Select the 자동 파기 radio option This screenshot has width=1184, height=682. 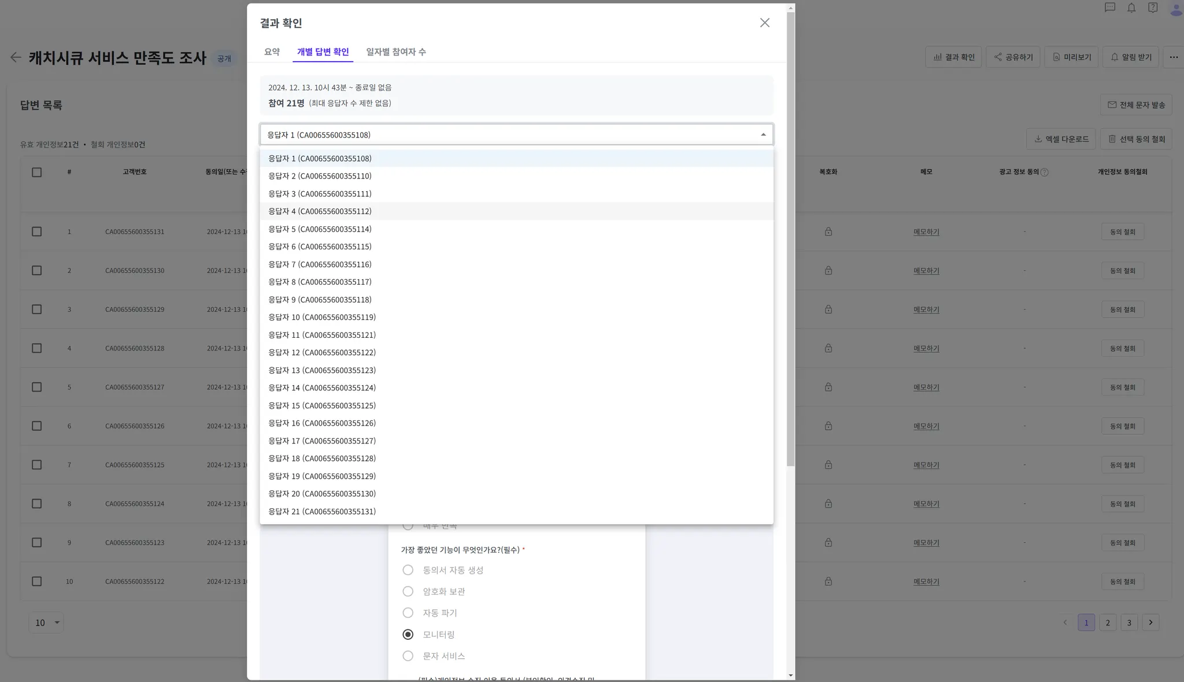[x=408, y=613]
